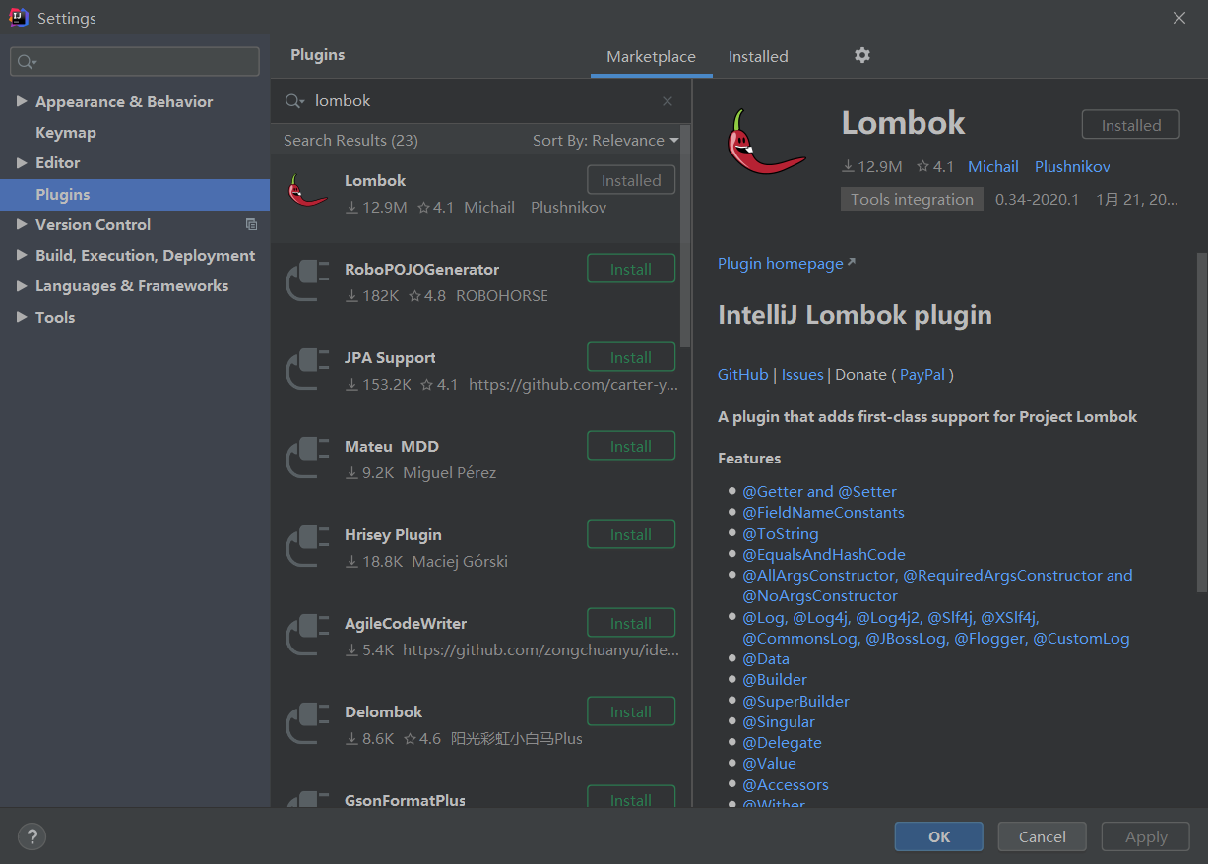The image size is (1208, 864).
Task: Expand Languages & Frameworks node
Action: 22,285
